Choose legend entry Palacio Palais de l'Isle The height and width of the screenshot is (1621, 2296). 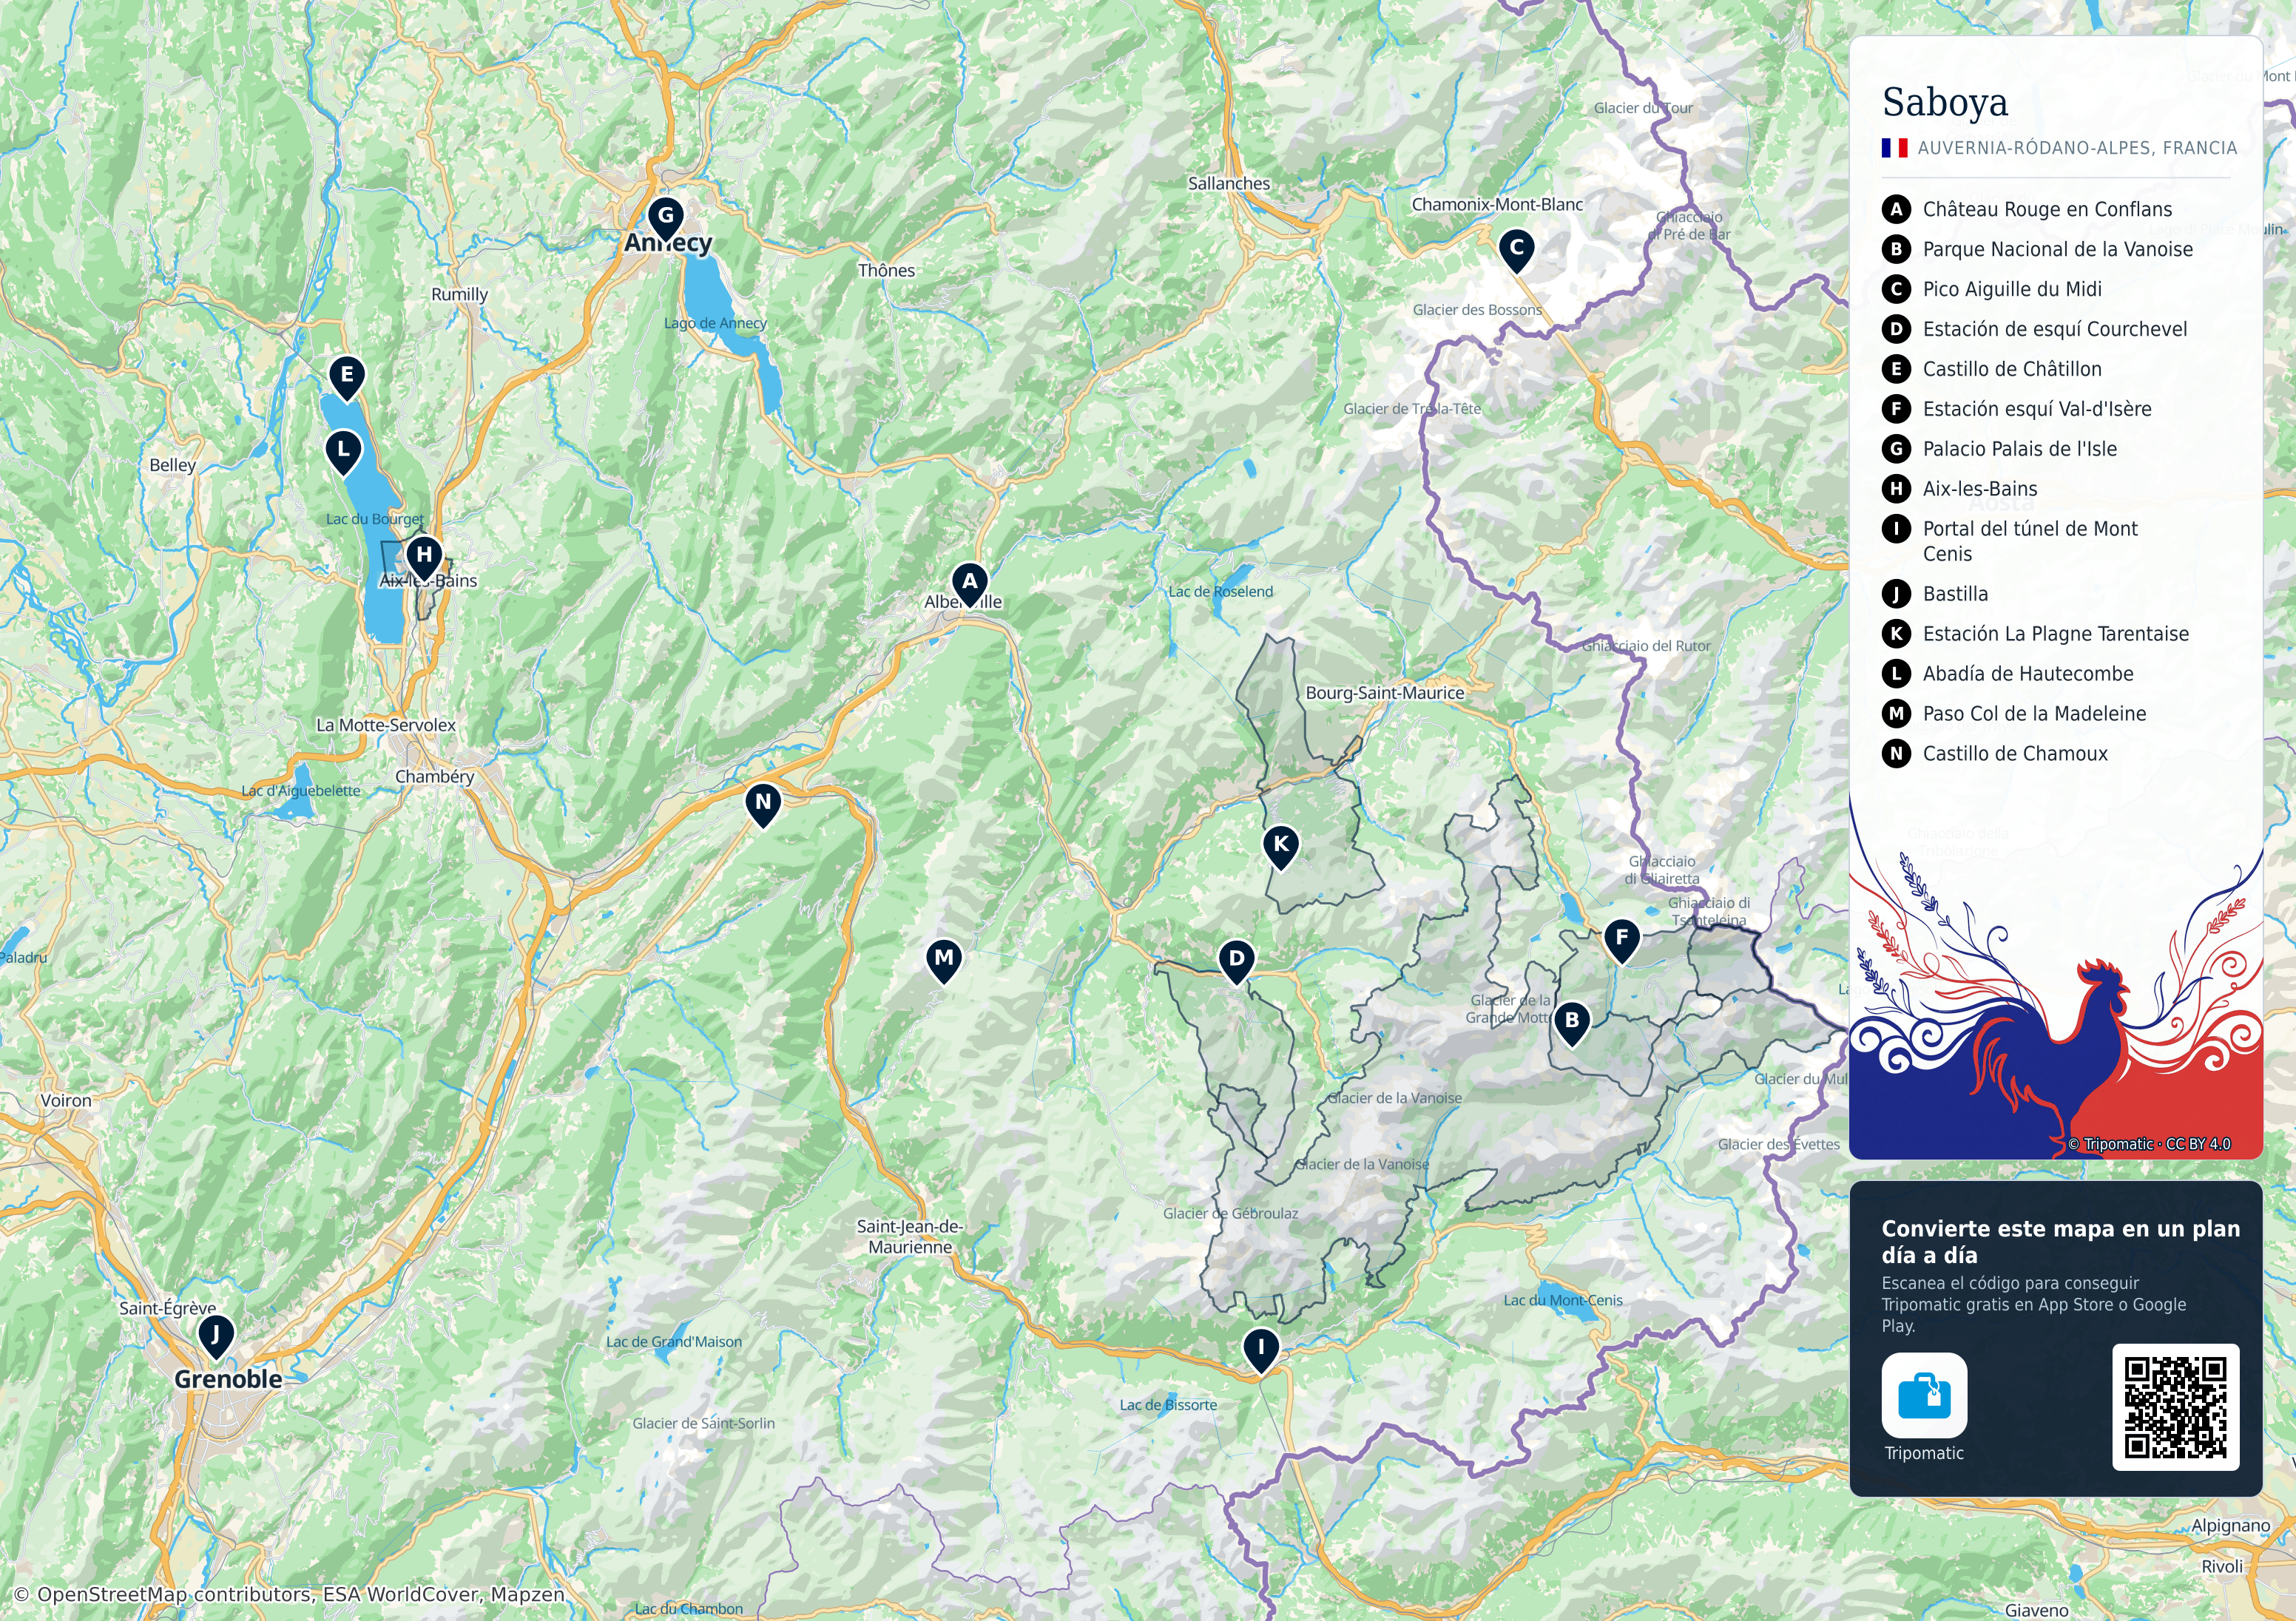click(x=2000, y=449)
